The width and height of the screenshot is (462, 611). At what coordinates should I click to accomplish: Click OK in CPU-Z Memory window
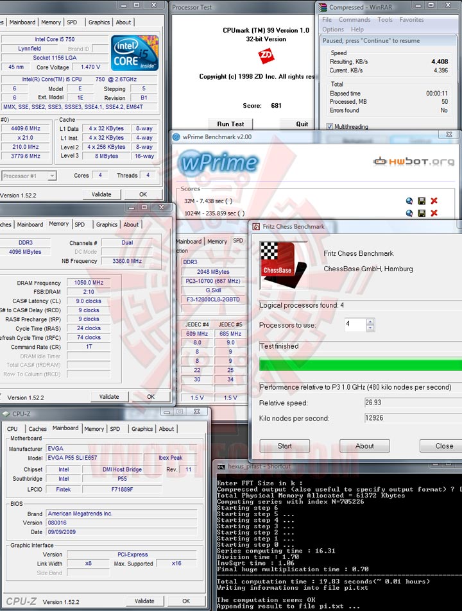click(151, 397)
